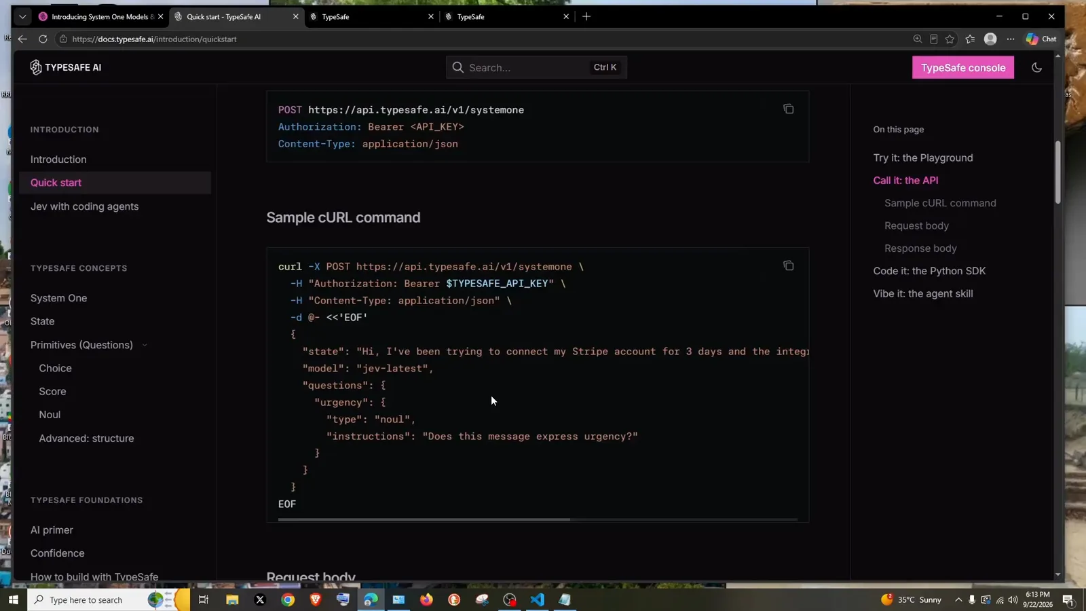Open browser settings and more menu
Screen dimensions: 1086x611
coord(1011,39)
